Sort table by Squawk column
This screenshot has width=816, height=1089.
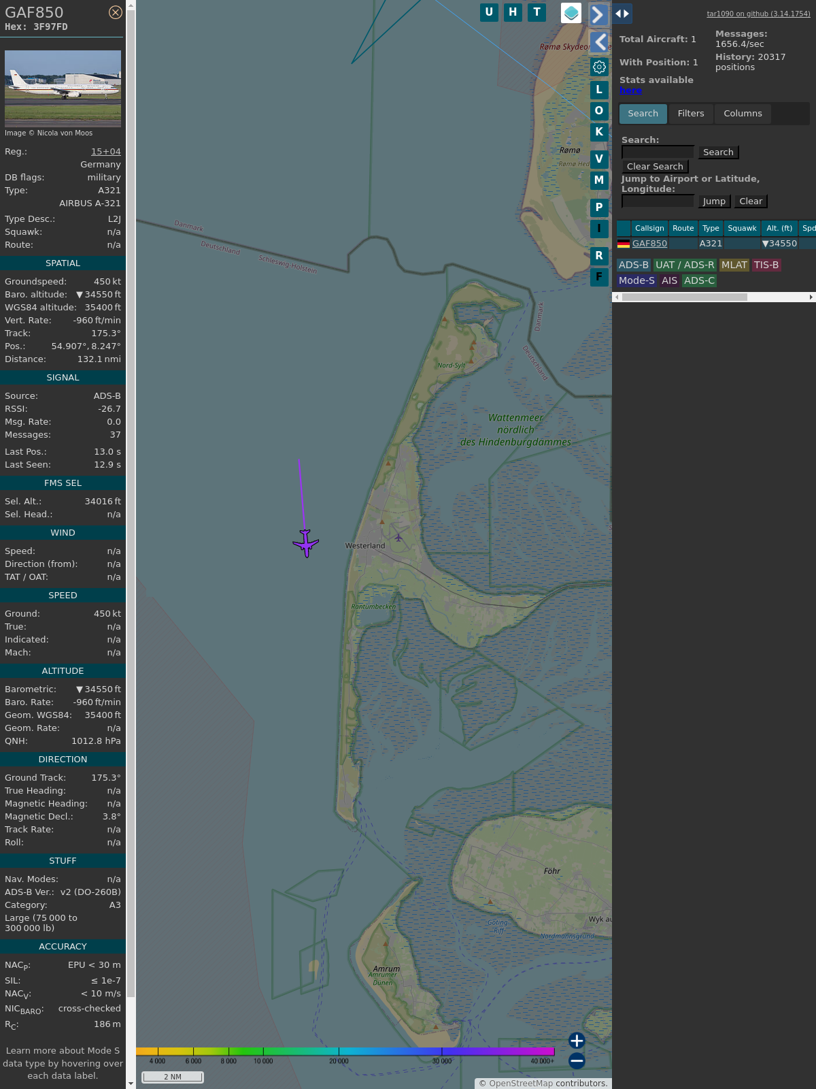coord(742,229)
